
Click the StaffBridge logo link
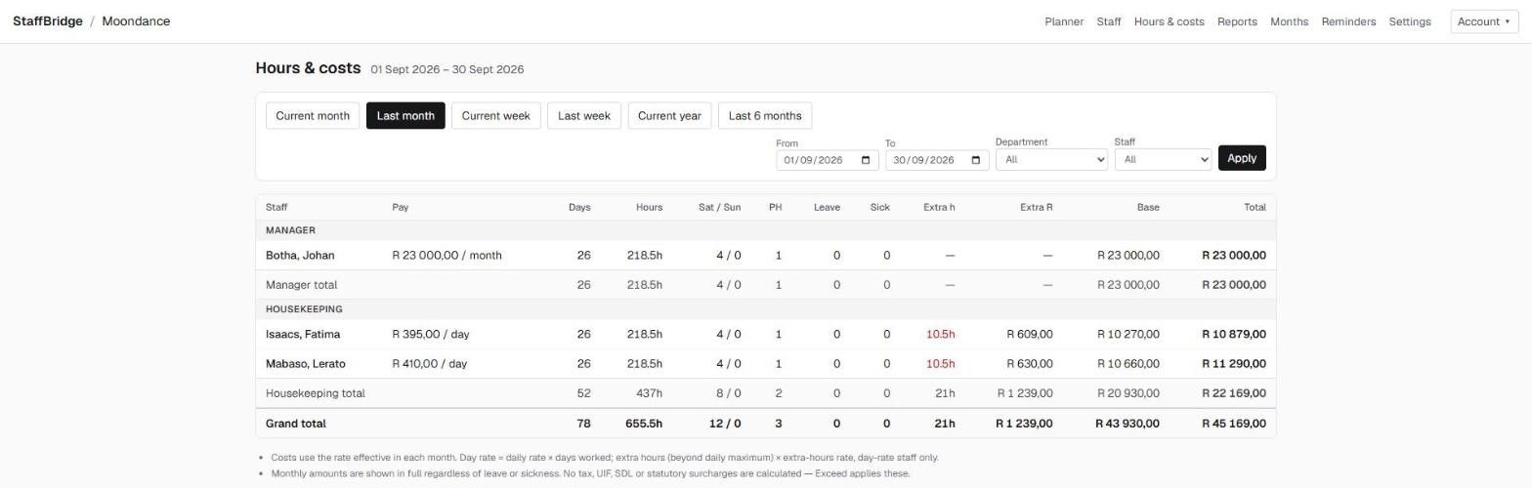coord(48,21)
